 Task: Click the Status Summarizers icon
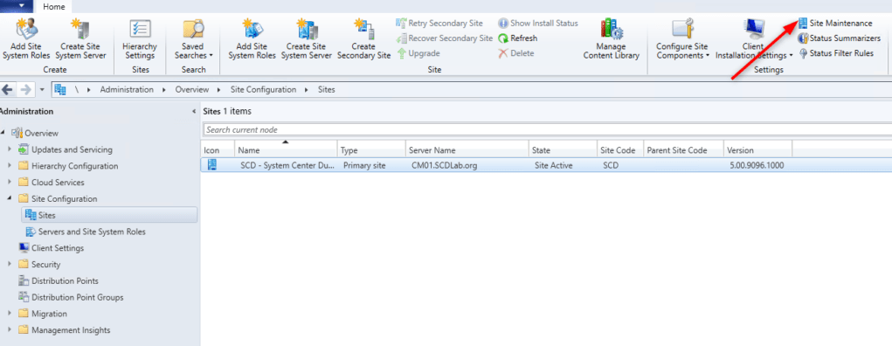coord(803,38)
